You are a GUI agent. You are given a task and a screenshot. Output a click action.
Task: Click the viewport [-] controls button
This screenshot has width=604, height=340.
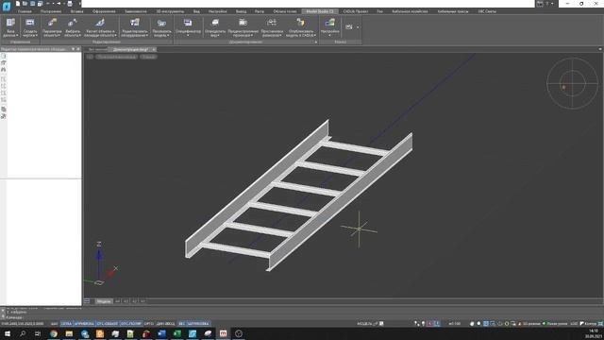(x=90, y=57)
